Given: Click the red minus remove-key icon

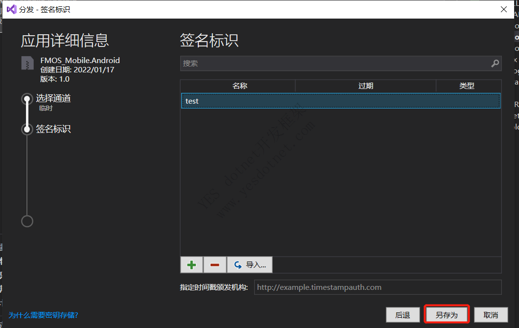Looking at the screenshot, I should [215, 265].
